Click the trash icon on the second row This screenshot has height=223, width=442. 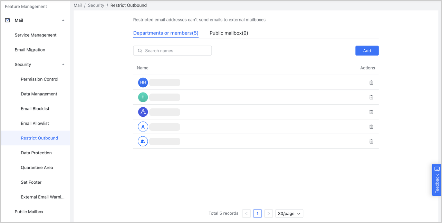pyautogui.click(x=371, y=97)
